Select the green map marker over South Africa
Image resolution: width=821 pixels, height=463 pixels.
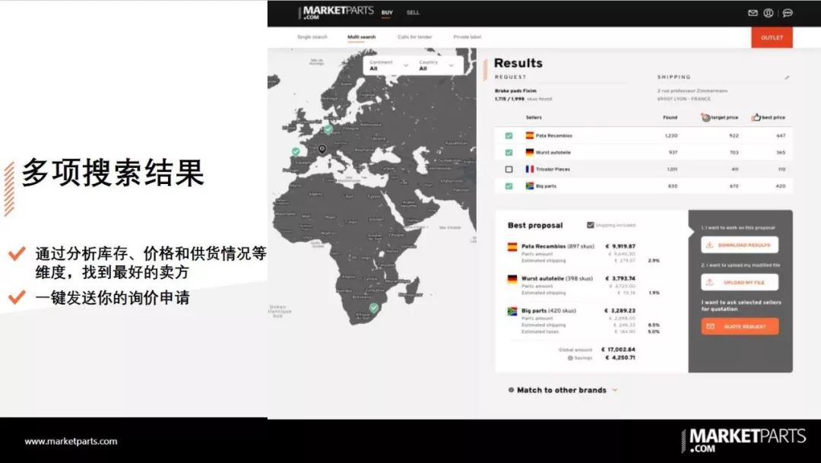click(374, 308)
